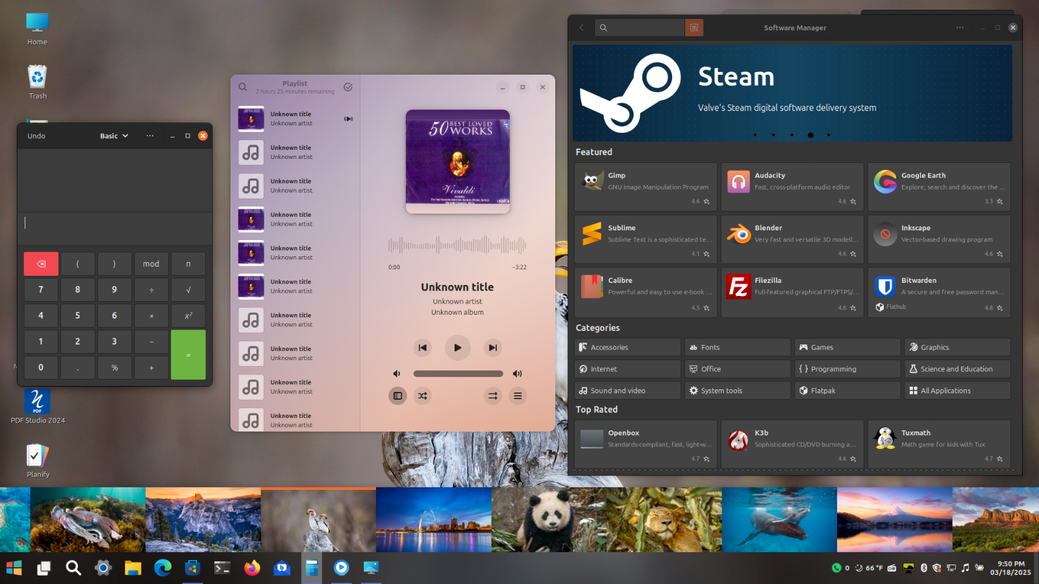Click the playlist search magnifier icon
Viewport: 1039px width, 584px height.
tap(242, 87)
